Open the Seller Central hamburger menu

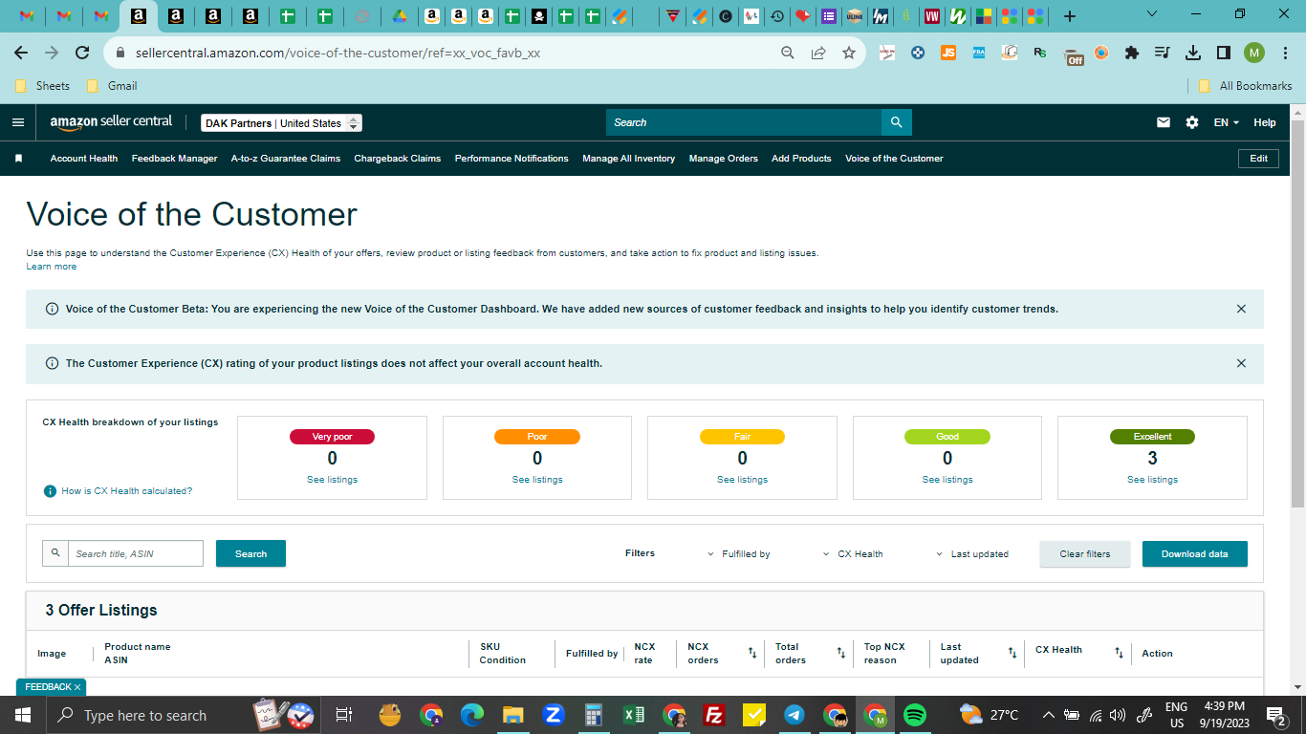point(17,122)
